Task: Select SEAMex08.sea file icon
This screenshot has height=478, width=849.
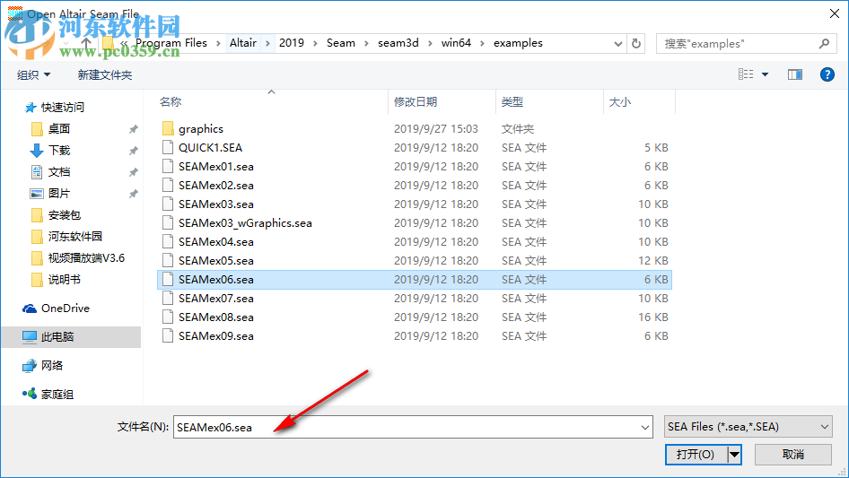Action: [x=168, y=317]
